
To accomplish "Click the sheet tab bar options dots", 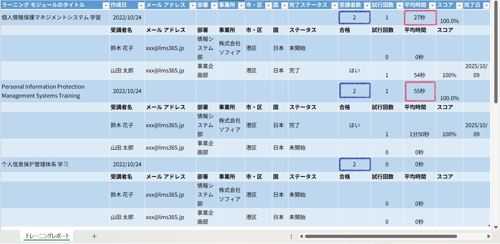I will (291, 237).
